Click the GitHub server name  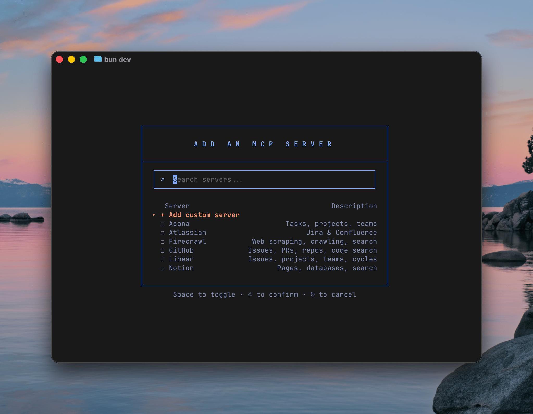(181, 250)
